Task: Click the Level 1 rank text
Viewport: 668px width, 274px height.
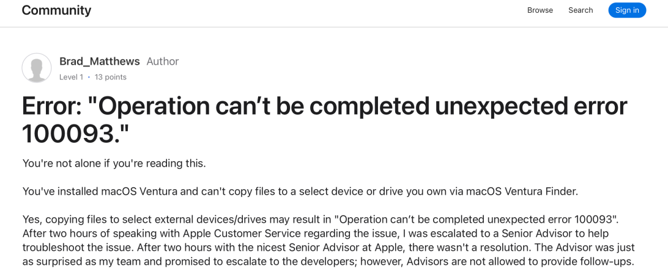Action: pyautogui.click(x=71, y=77)
